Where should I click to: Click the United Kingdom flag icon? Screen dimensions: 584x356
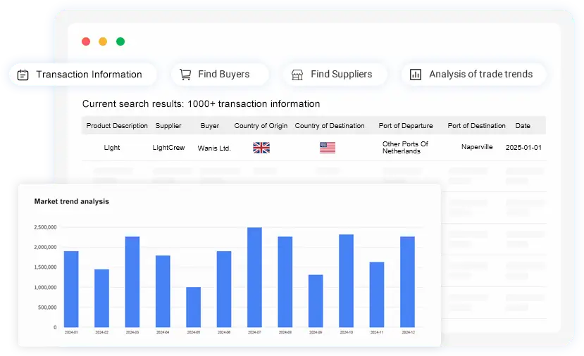tap(261, 148)
